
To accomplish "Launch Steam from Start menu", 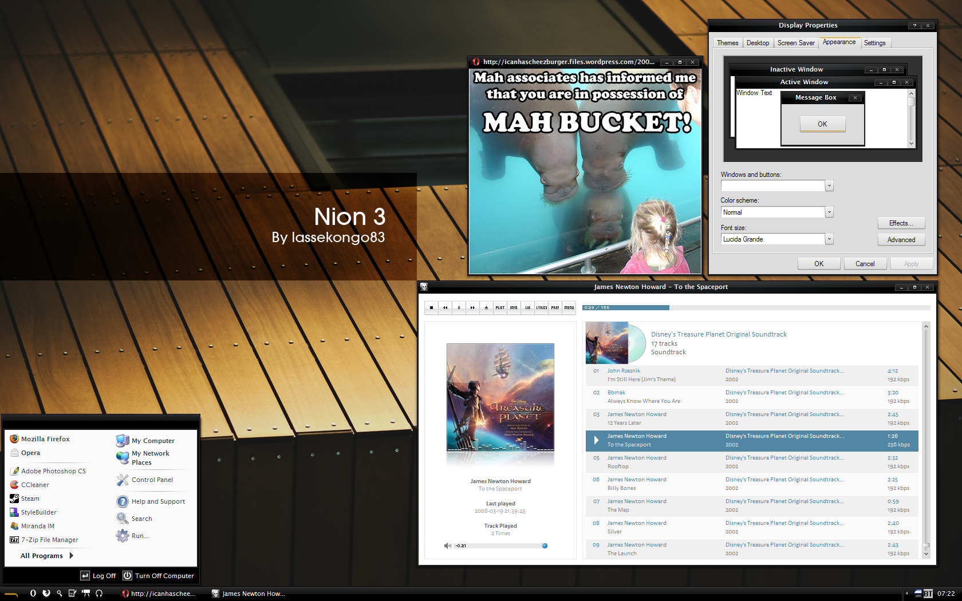I will 25,499.
